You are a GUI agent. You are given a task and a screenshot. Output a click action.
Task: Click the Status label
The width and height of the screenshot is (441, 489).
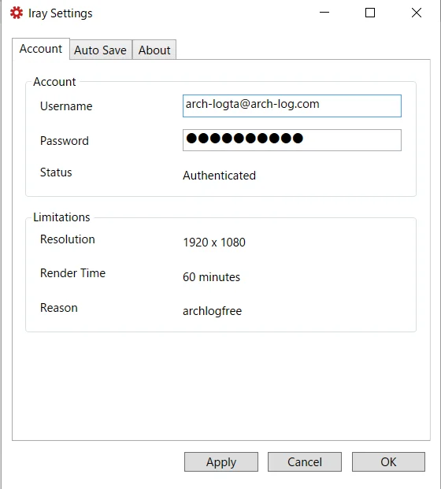tap(56, 172)
